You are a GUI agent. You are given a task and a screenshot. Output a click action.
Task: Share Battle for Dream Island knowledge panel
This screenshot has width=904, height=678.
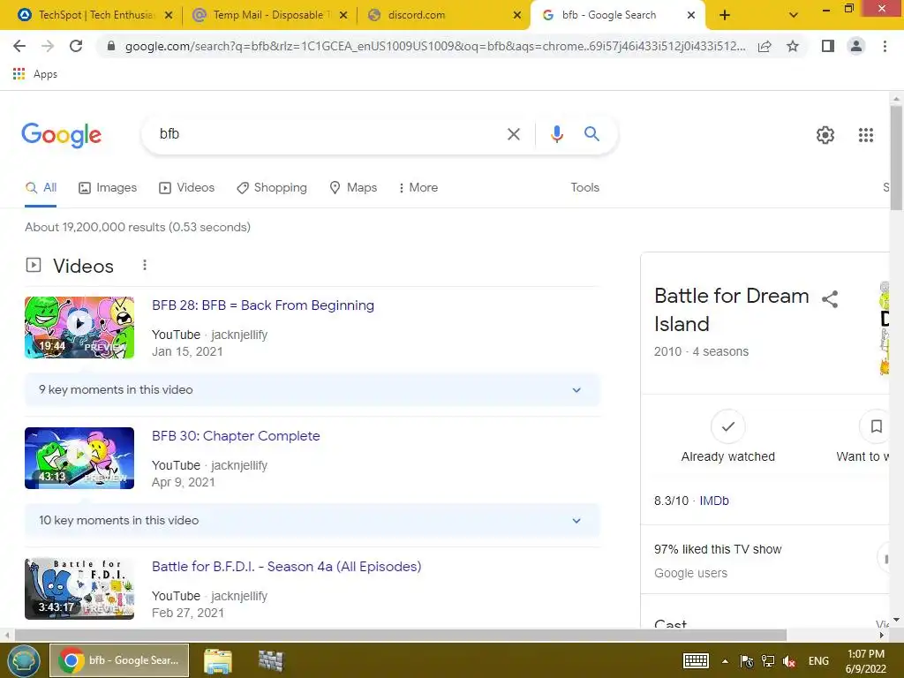830,299
